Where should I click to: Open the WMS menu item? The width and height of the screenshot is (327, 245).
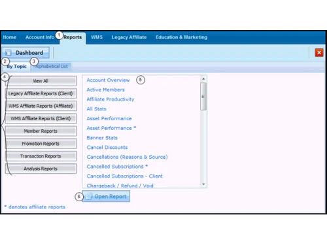(x=97, y=37)
